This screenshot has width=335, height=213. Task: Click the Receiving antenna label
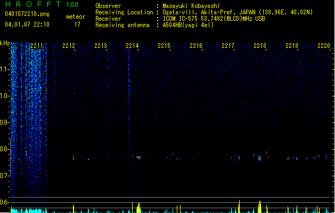pos(122,25)
